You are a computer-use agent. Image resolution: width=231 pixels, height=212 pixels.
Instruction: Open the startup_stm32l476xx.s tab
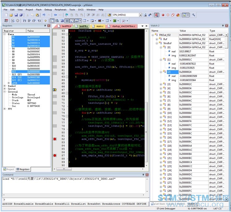pos(122,26)
